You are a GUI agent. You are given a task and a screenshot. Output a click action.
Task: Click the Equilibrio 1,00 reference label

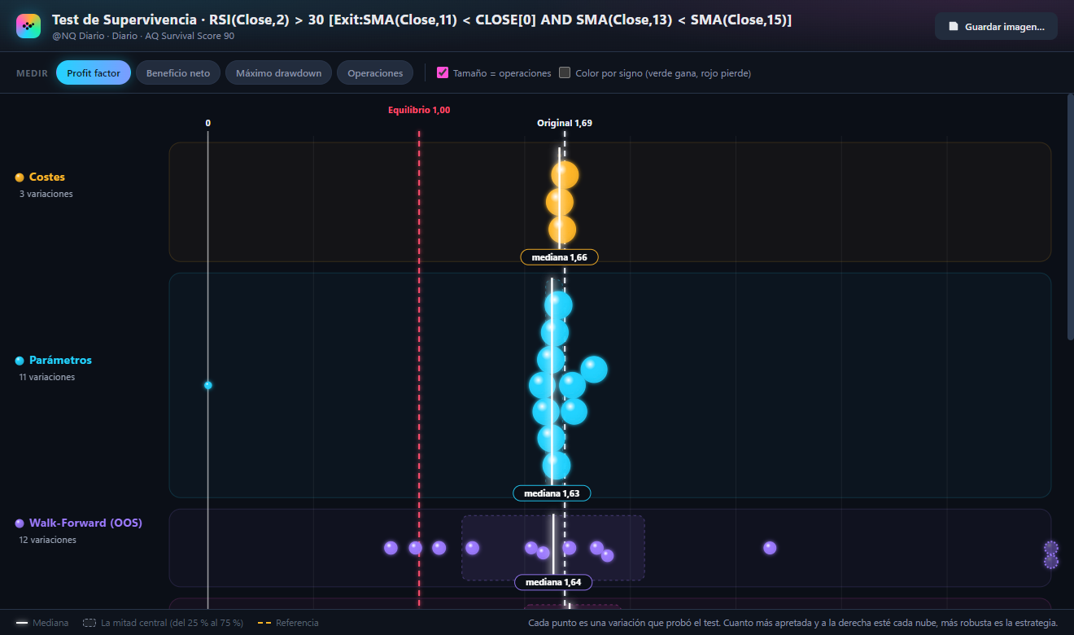click(x=419, y=110)
